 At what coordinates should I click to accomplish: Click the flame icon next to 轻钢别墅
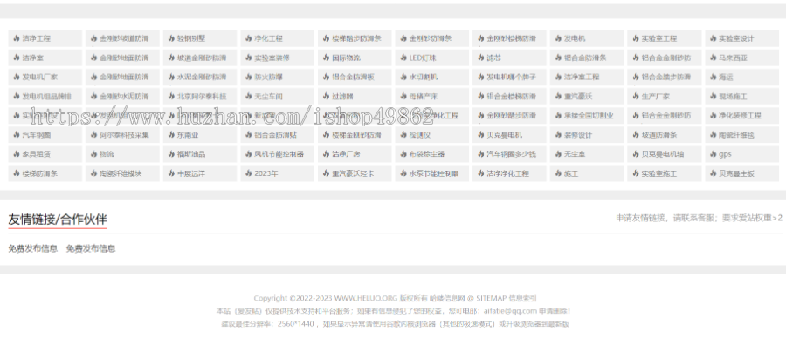(171, 38)
